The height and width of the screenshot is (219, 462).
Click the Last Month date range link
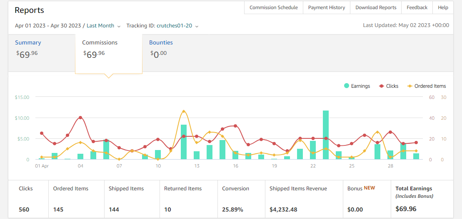click(x=100, y=26)
